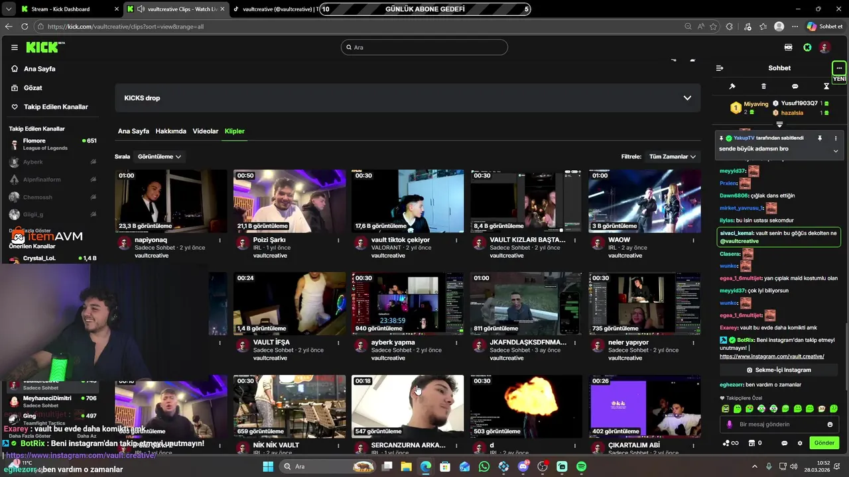Viewport: 849px width, 477px height.
Task: Collapse the Sohbet chat panel
Action: tap(720, 68)
